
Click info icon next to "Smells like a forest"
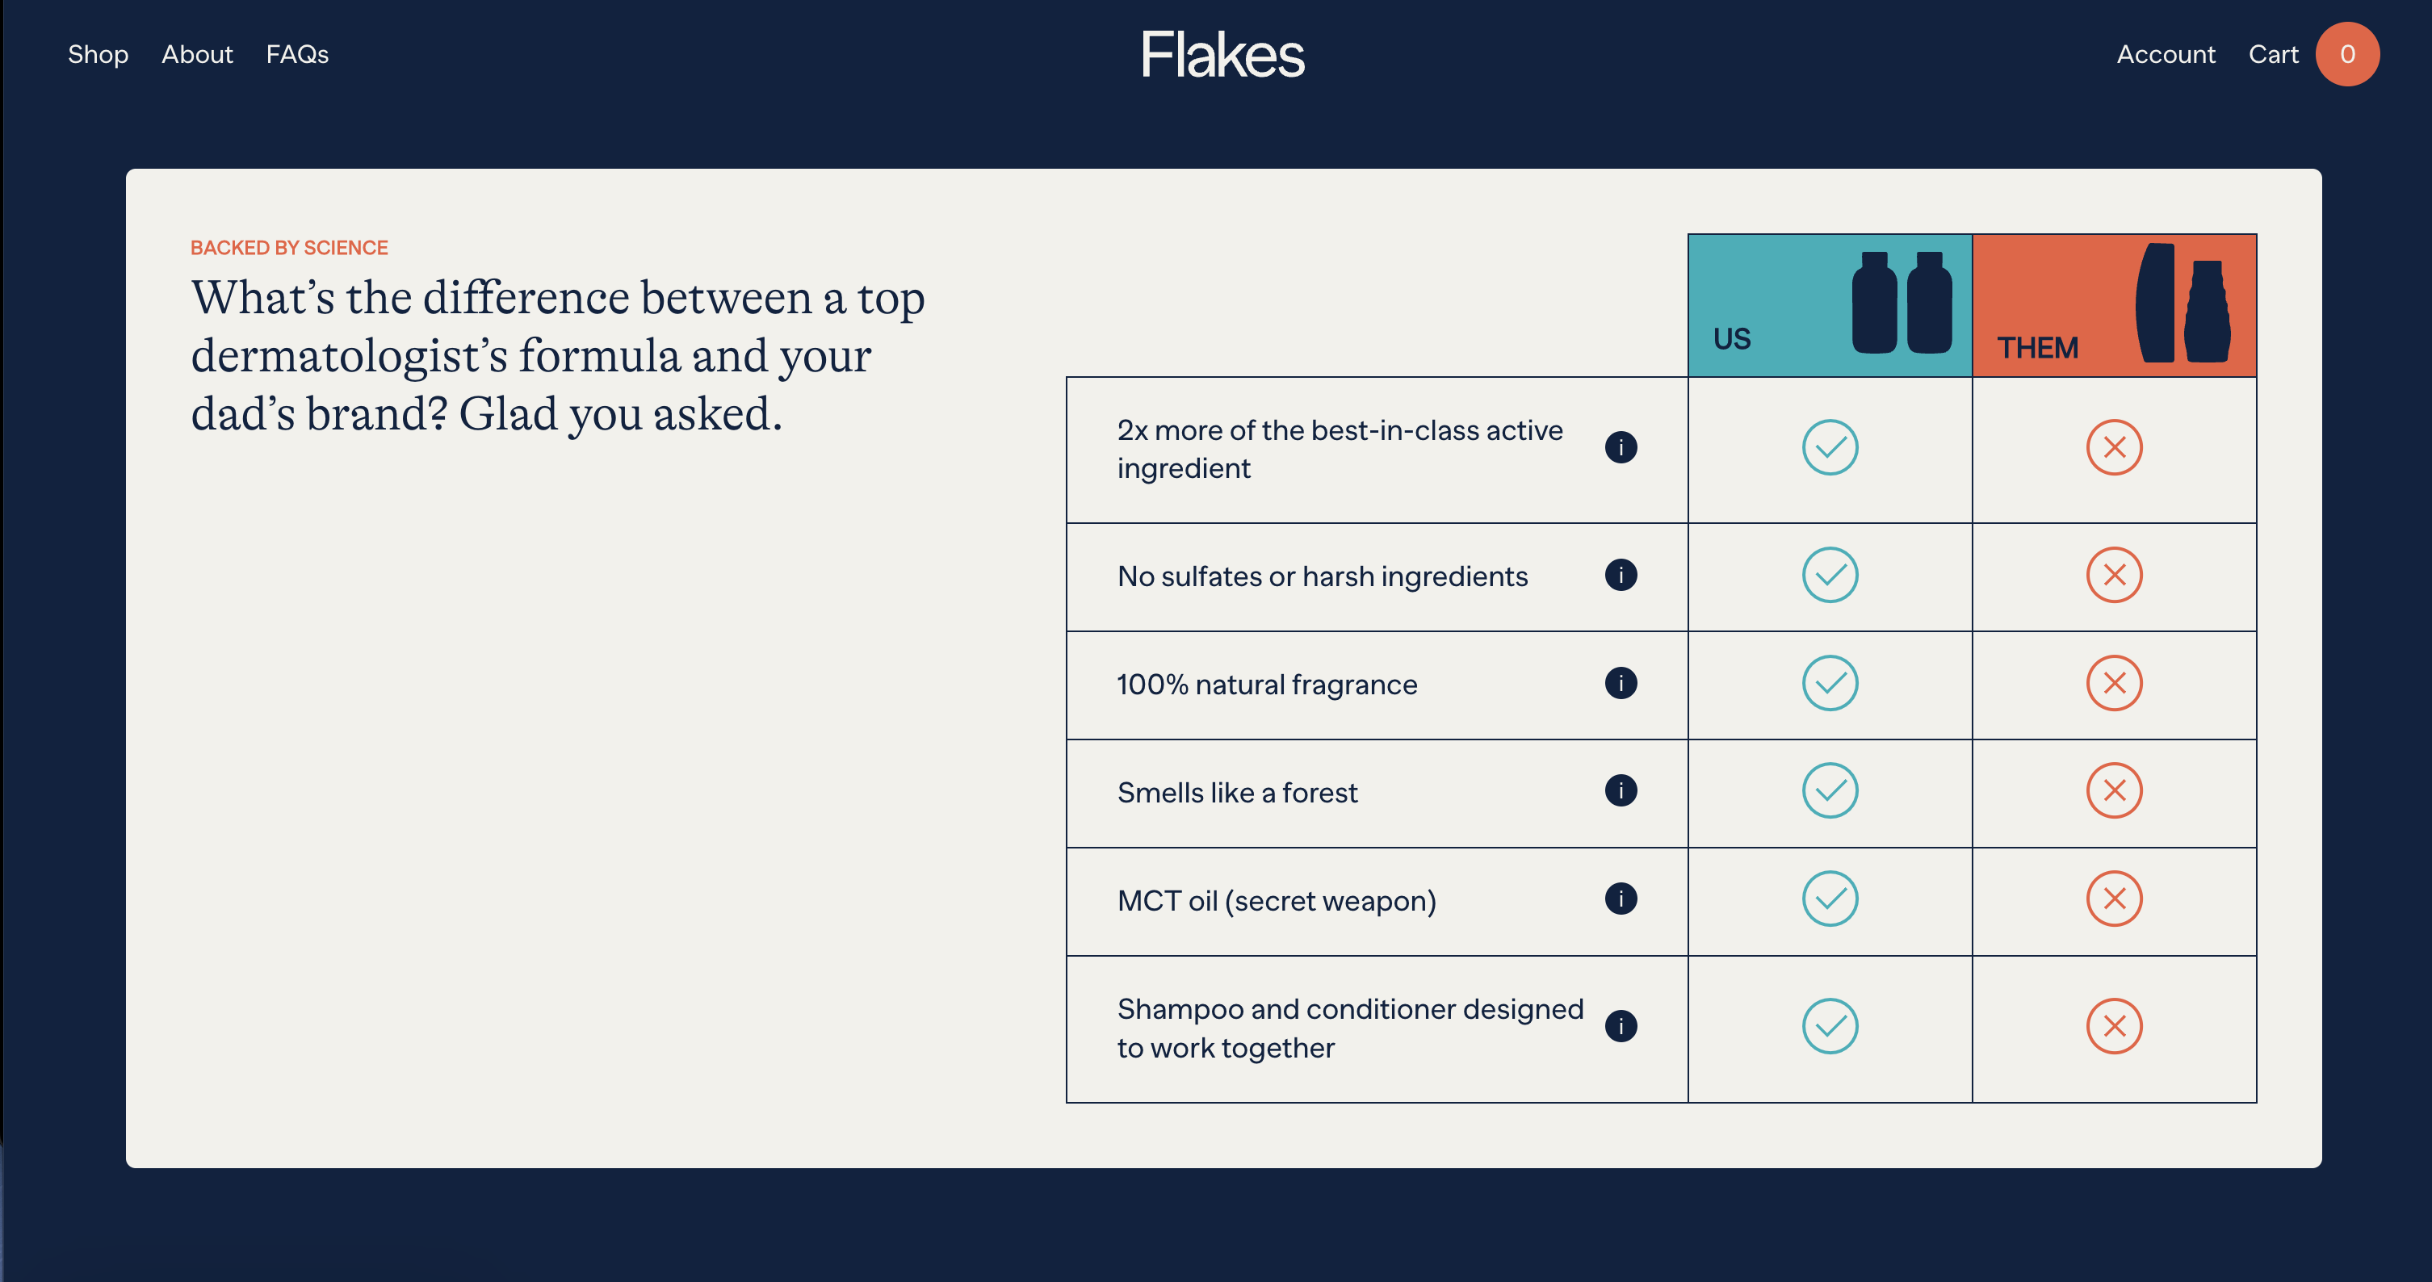pos(1621,793)
